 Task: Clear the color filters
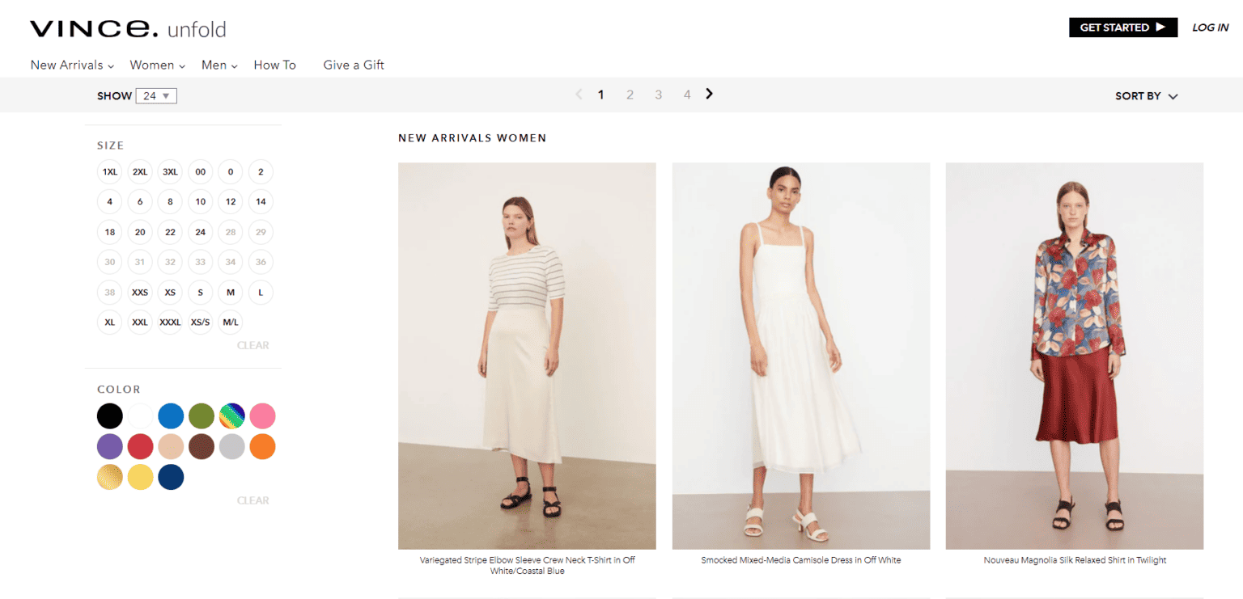tap(253, 500)
